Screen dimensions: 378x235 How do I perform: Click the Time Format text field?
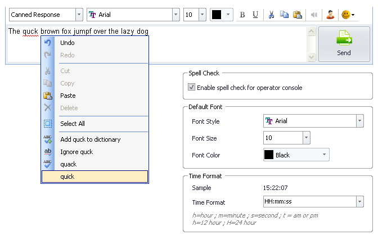coord(310,201)
